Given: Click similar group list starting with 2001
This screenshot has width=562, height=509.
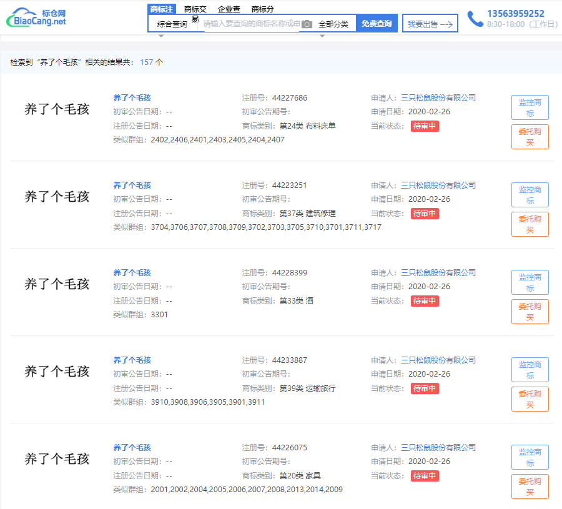Looking at the screenshot, I should [x=247, y=490].
